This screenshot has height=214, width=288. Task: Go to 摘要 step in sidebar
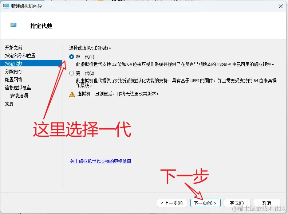[x=9, y=104]
